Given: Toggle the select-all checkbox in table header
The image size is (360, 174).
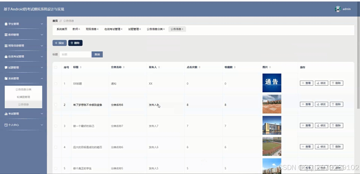Looking at the screenshot, I should tap(56, 67).
